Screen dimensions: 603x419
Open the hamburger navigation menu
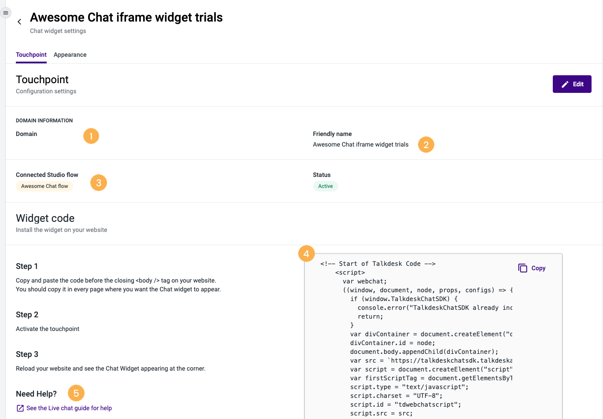coord(6,12)
